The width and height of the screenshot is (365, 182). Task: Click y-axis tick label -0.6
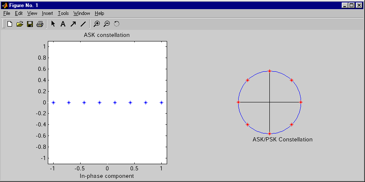tap(40, 136)
